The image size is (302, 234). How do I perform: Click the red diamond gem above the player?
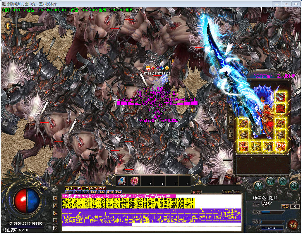(x=153, y=68)
